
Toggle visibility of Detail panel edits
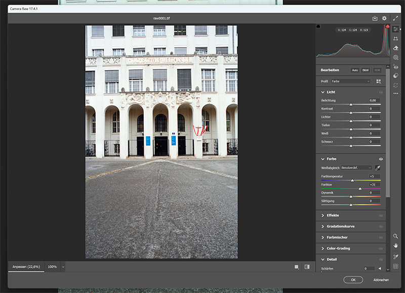tap(381, 260)
